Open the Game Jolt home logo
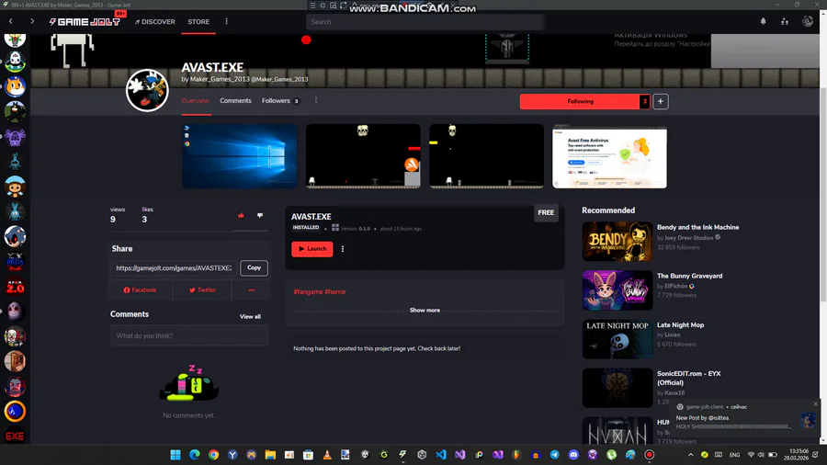The height and width of the screenshot is (465, 827). tap(85, 22)
